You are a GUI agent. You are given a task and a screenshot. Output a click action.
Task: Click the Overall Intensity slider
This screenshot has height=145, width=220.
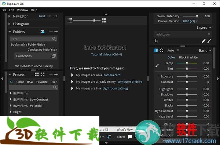coord(190,16)
